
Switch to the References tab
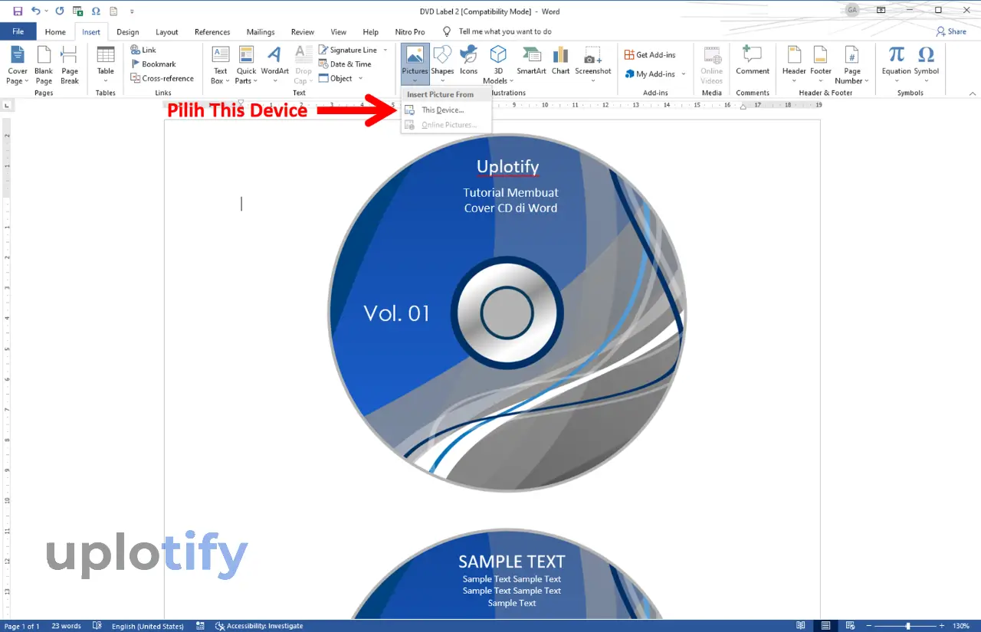[212, 32]
